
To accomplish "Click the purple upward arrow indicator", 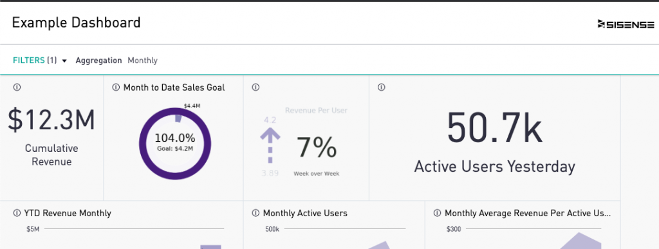I will 270,145.
